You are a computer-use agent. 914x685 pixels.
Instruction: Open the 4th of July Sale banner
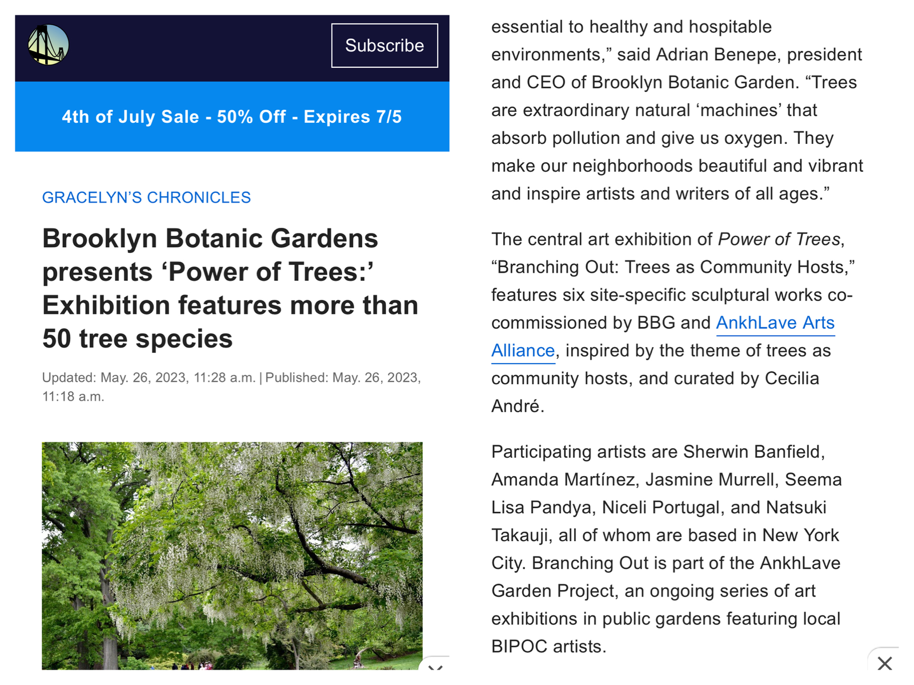tap(232, 116)
